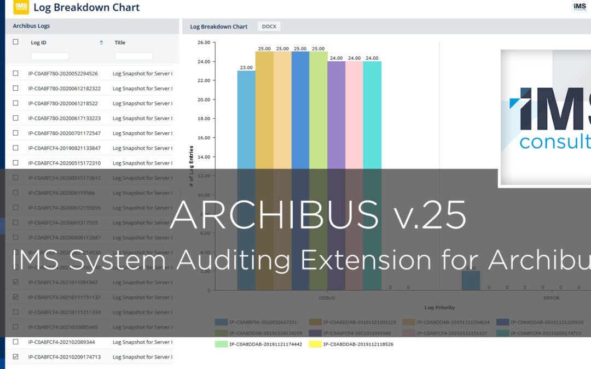Click legend label IP-C0A8DDAB-2019112118526
This screenshot has width=591, height=369.
coord(358,344)
